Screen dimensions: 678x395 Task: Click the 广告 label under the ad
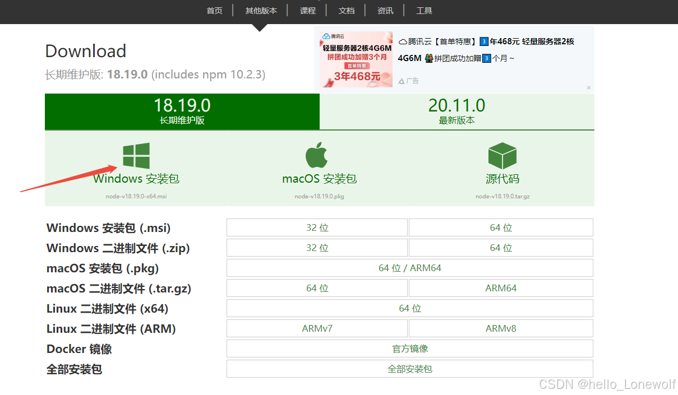[x=409, y=81]
